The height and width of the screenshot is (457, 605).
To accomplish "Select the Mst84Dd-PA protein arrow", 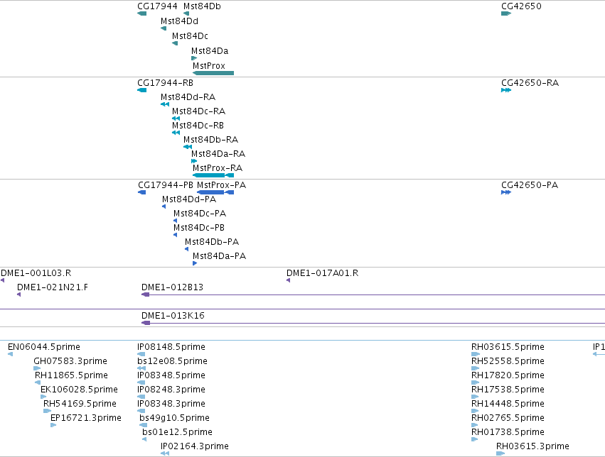I will [x=164, y=207].
